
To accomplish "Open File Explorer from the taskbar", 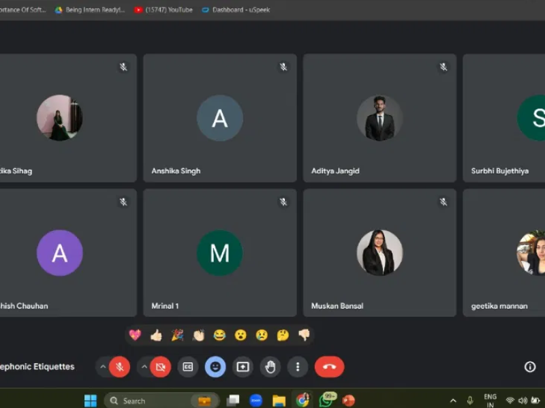I will click(279, 401).
